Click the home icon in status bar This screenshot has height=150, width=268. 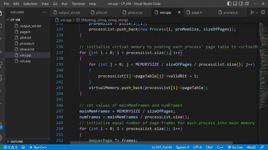click(x=23, y=147)
